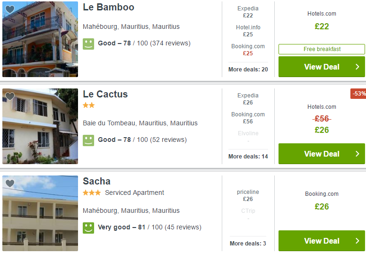Select the Booking.com £25 deal for Le Bamboo
366x254 pixels.
point(248,50)
